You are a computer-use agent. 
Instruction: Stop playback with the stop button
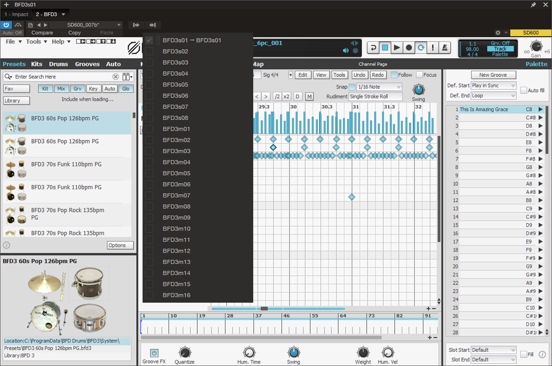(x=385, y=48)
